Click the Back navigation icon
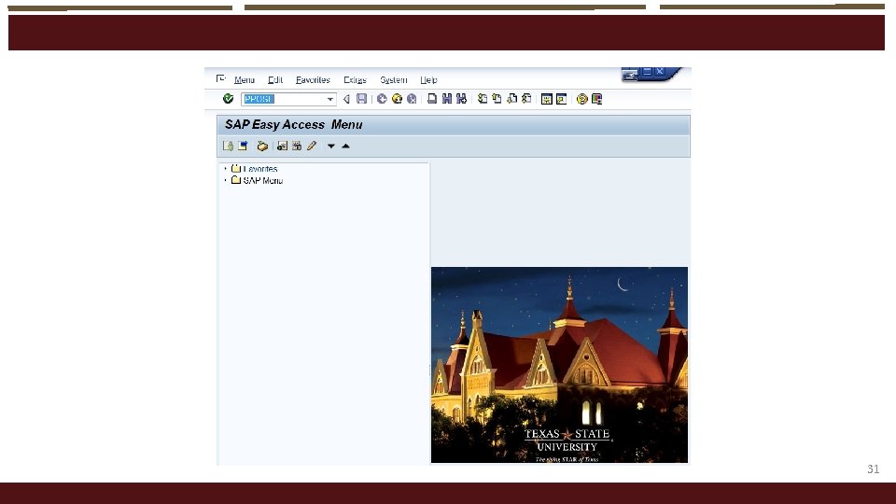The width and height of the screenshot is (896, 504). click(382, 99)
